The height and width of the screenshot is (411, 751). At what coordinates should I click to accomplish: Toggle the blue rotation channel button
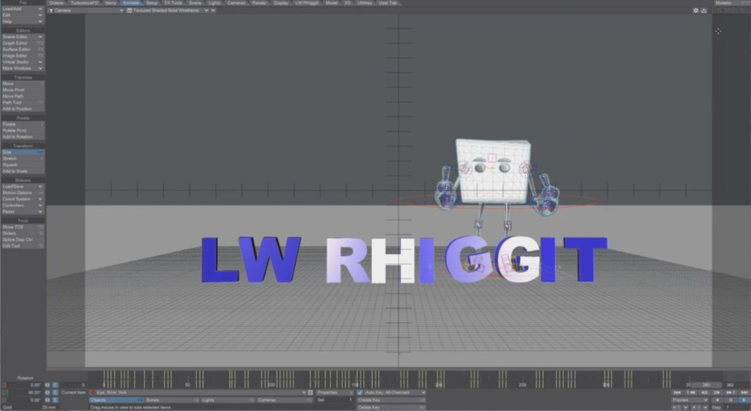(6, 400)
